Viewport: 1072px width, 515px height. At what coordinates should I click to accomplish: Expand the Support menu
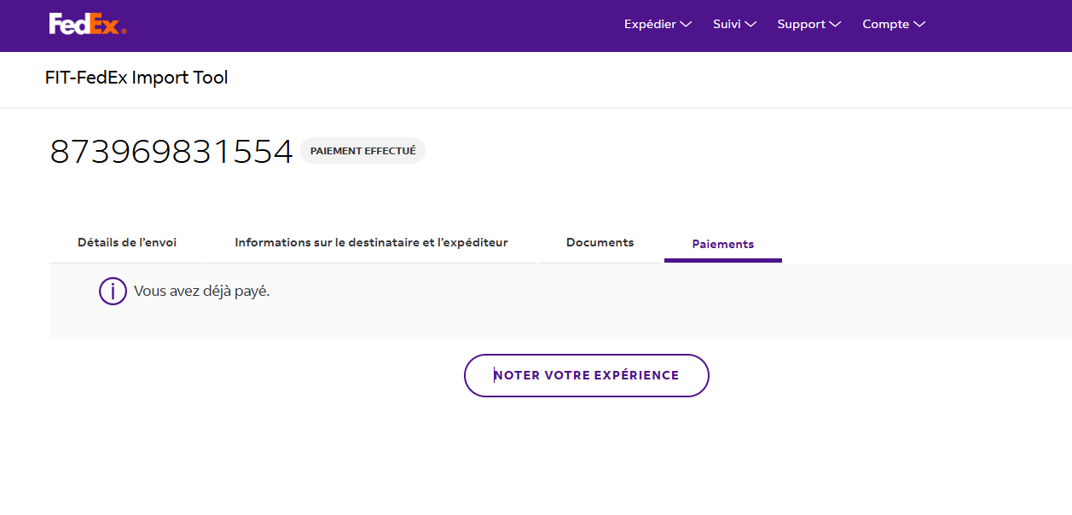[809, 24]
